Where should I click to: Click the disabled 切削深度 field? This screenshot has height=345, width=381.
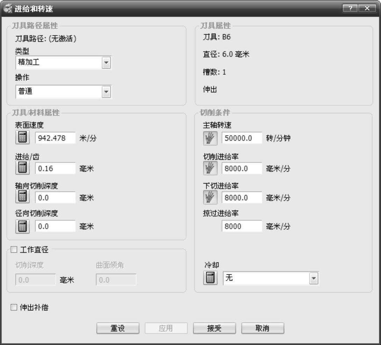click(35, 280)
